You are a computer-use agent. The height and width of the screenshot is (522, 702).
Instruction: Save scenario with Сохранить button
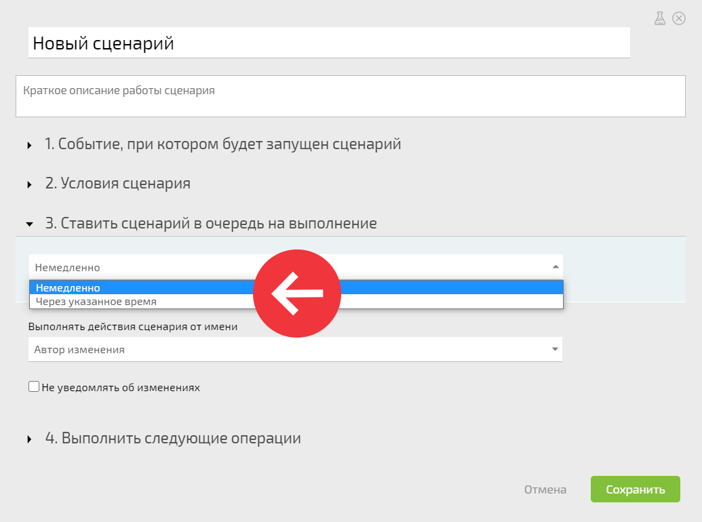click(x=636, y=489)
